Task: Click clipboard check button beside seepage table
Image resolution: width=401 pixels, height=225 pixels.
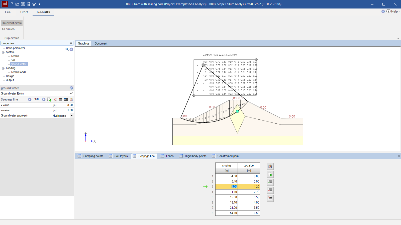Action: coord(270,166)
